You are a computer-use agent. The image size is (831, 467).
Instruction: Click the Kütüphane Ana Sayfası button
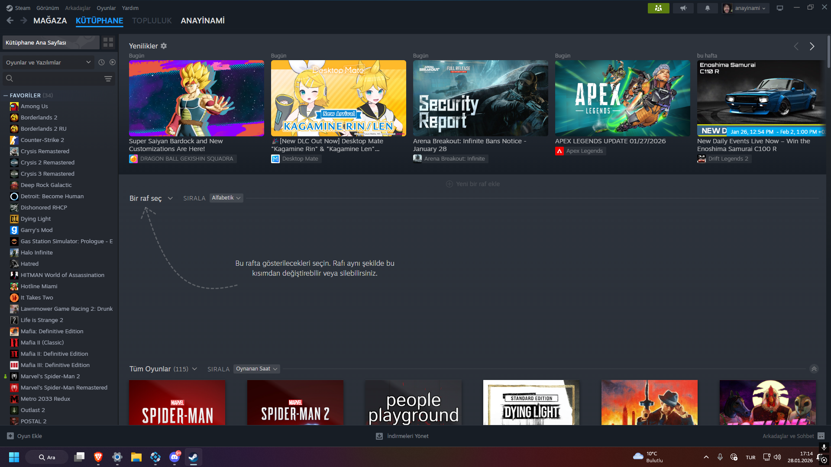click(x=51, y=42)
